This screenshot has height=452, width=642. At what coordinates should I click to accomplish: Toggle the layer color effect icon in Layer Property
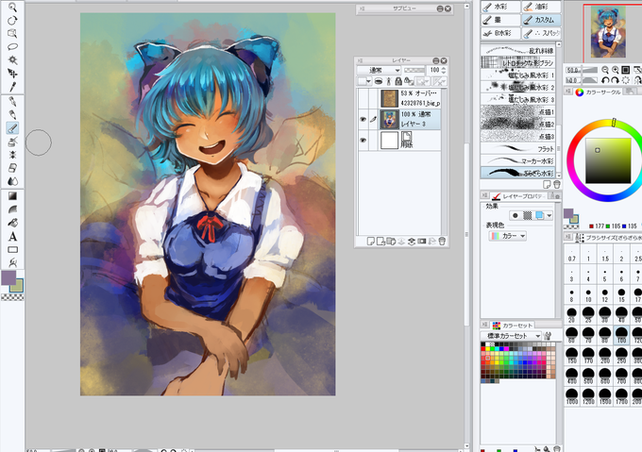click(x=540, y=215)
